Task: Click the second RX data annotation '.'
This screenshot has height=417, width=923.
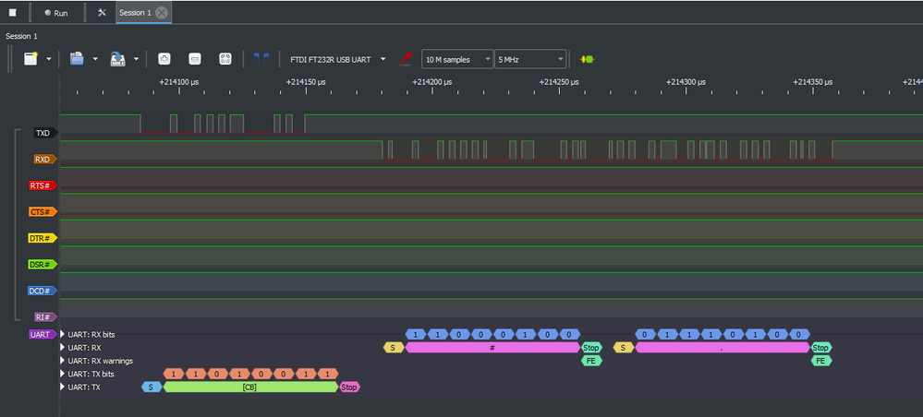Action: tap(723, 348)
